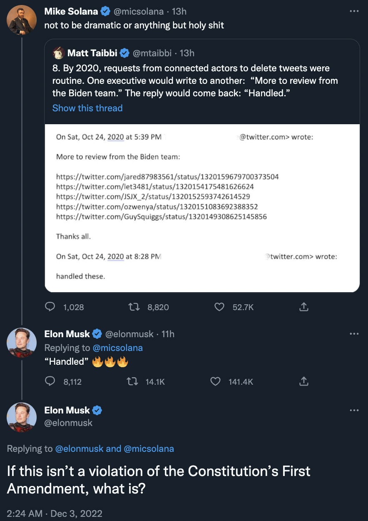The height and width of the screenshot is (521, 368).
Task: Open Matt Taibbi's profile from quoted tweet
Action: click(92, 53)
